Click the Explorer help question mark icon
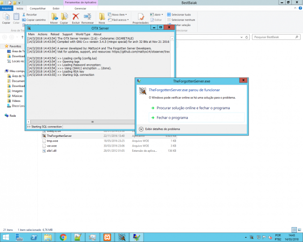Screen dimensions: 303x242 (300, 8)
